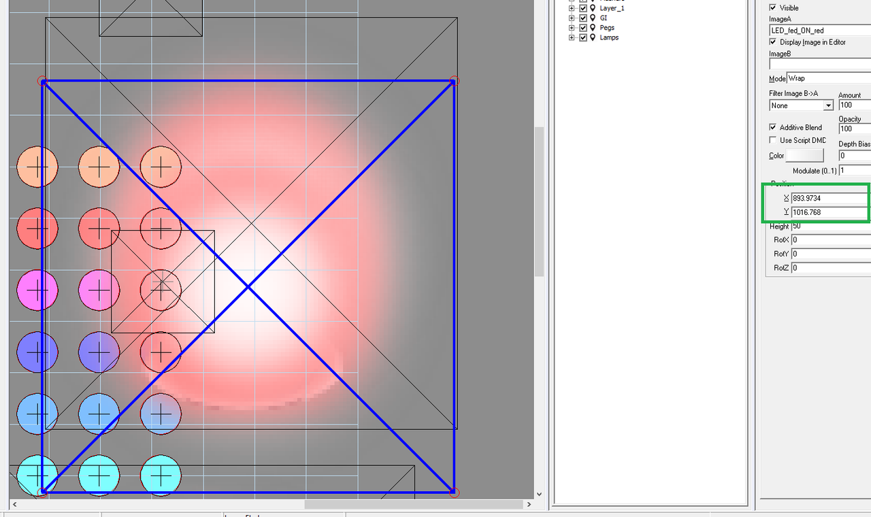Select the rightmost lamp in the sky-blue row

(161, 414)
